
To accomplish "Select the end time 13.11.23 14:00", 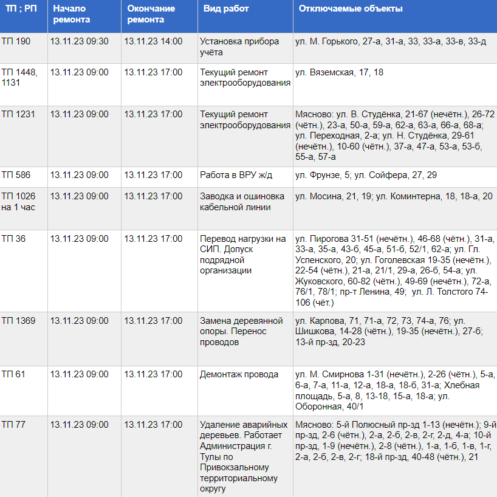I will click(x=159, y=48).
